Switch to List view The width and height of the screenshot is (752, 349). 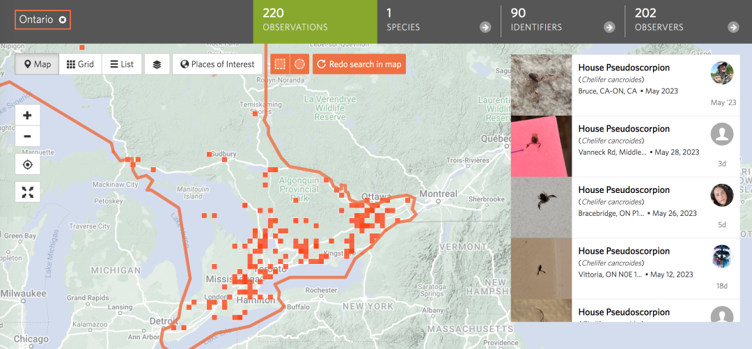pyautogui.click(x=121, y=64)
